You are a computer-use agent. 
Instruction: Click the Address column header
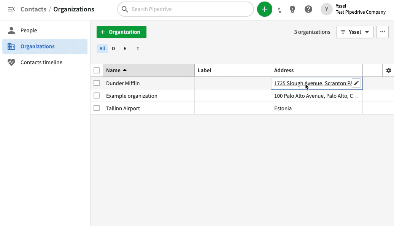tap(316, 70)
